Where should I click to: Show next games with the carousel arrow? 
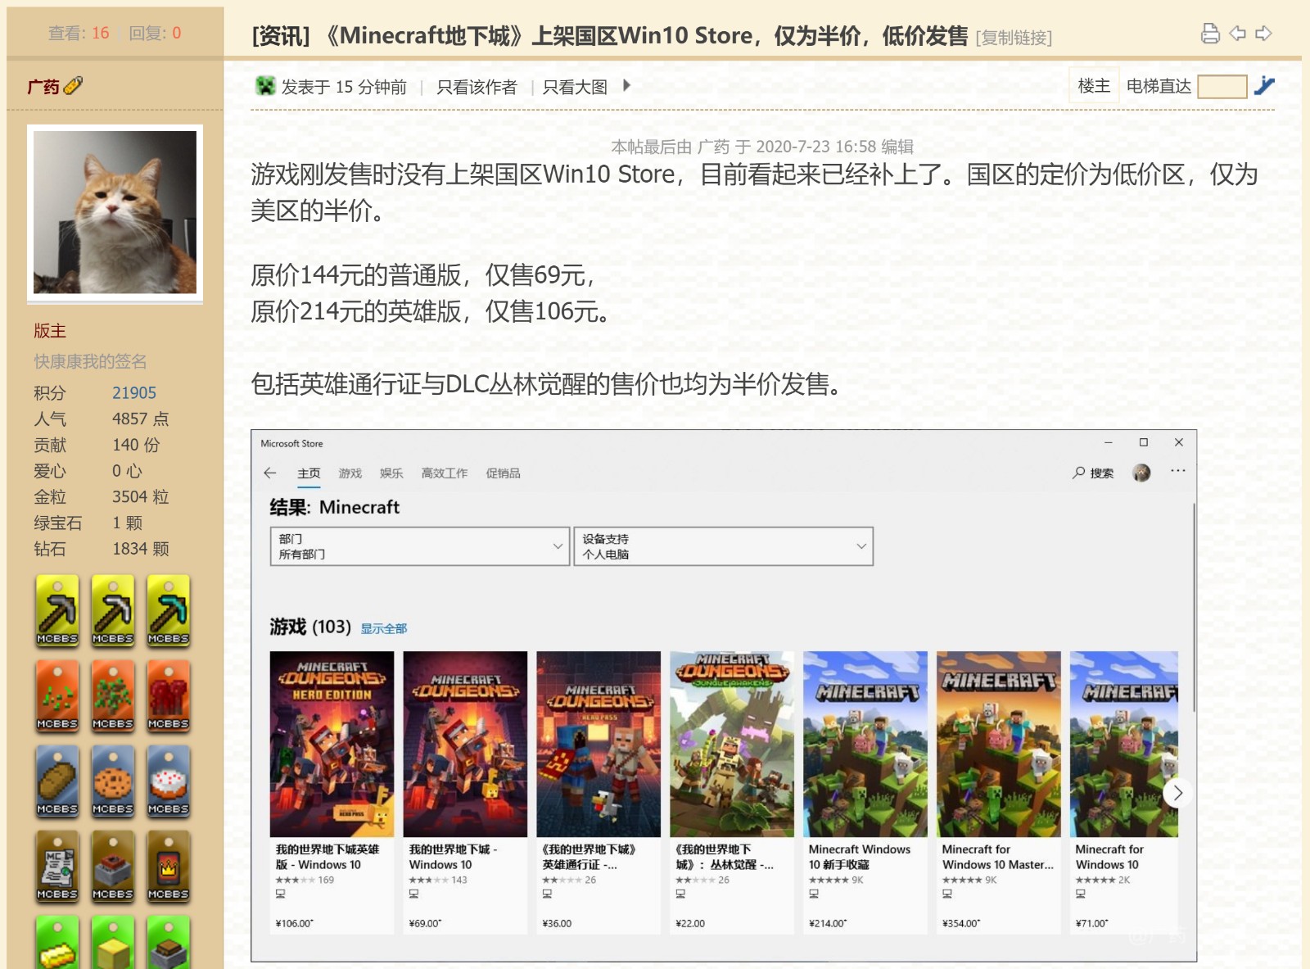pyautogui.click(x=1177, y=793)
